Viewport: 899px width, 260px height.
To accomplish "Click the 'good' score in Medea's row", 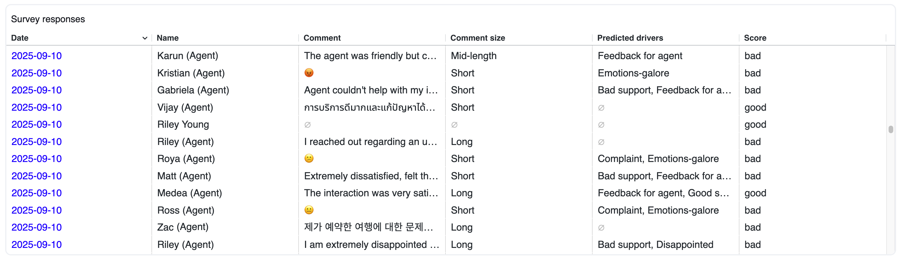I will [x=755, y=193].
